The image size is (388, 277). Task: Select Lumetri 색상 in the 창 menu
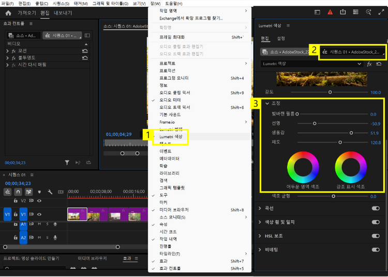200,137
